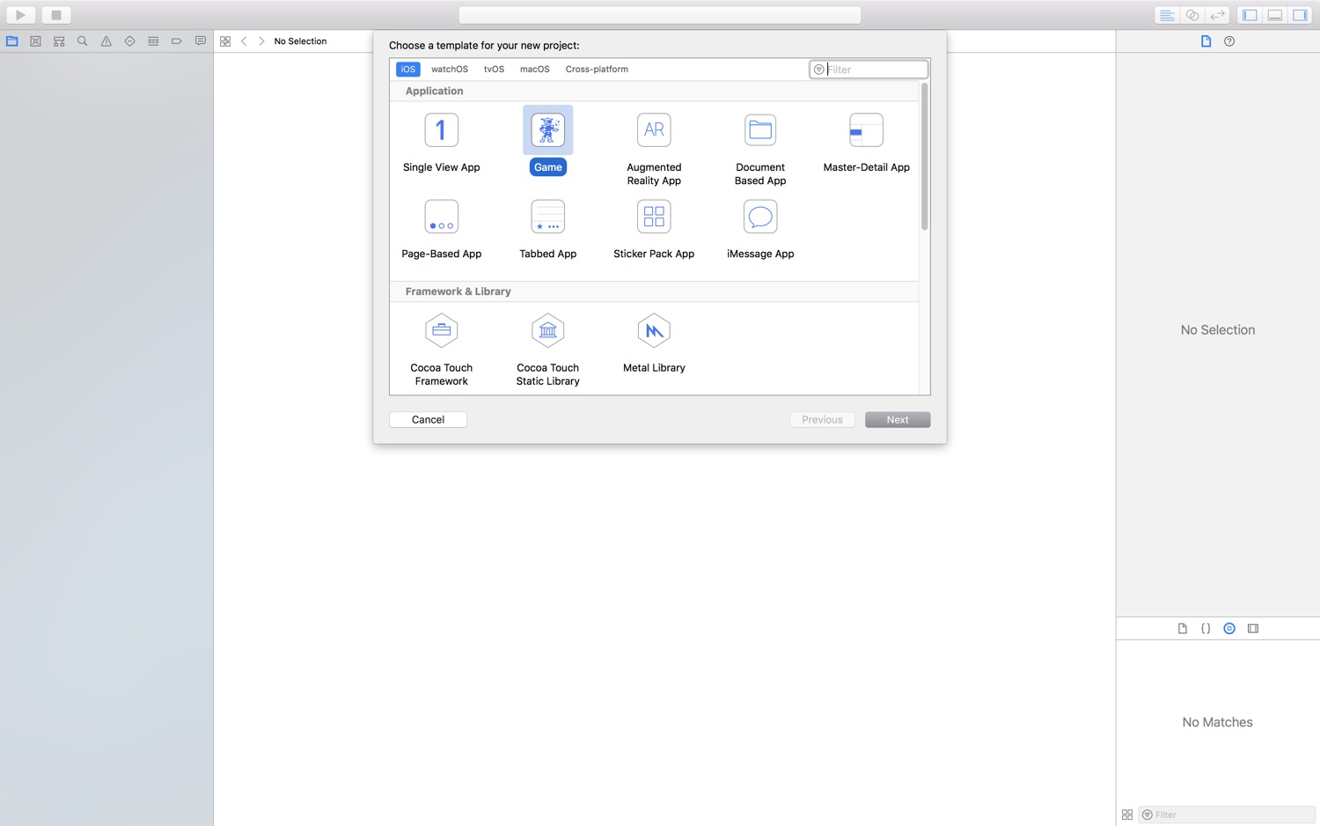The height and width of the screenshot is (826, 1320).
Task: Stop the running scheme
Action: (56, 15)
